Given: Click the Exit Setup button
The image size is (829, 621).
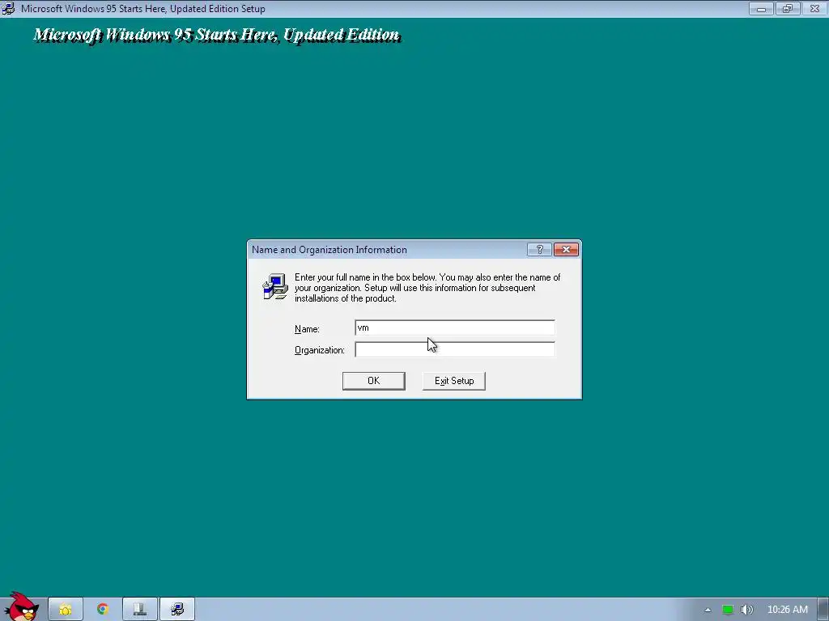Looking at the screenshot, I should 453,381.
